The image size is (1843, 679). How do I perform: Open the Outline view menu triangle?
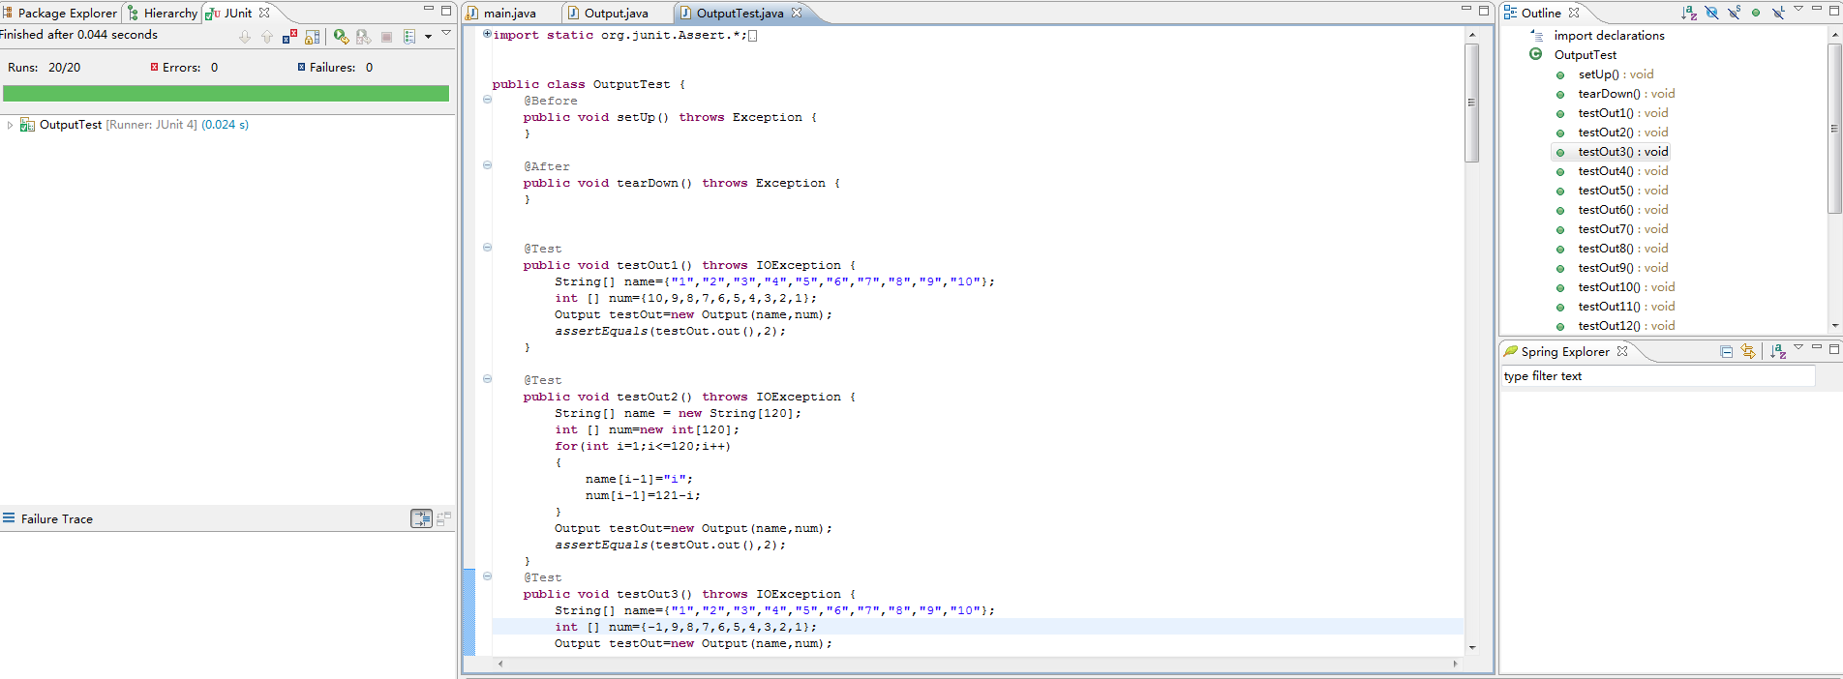[x=1798, y=10]
